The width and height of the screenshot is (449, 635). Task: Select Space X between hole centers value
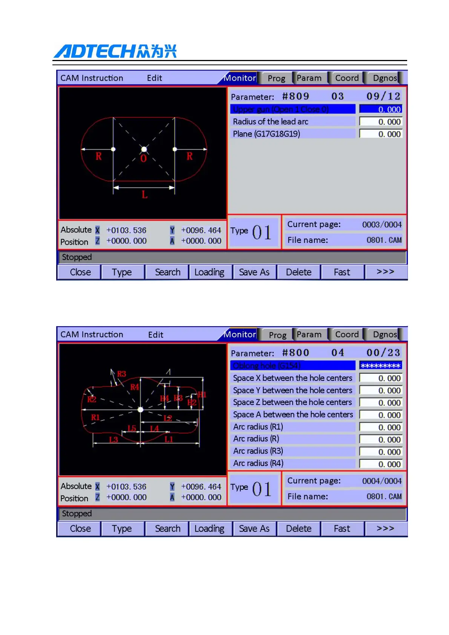381,378
